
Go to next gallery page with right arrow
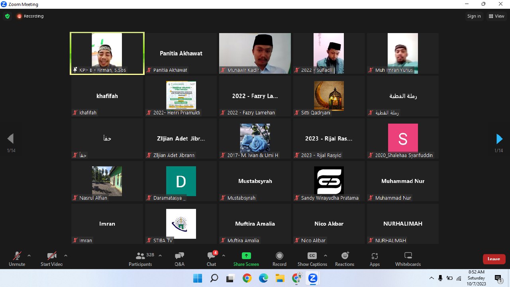(x=499, y=139)
